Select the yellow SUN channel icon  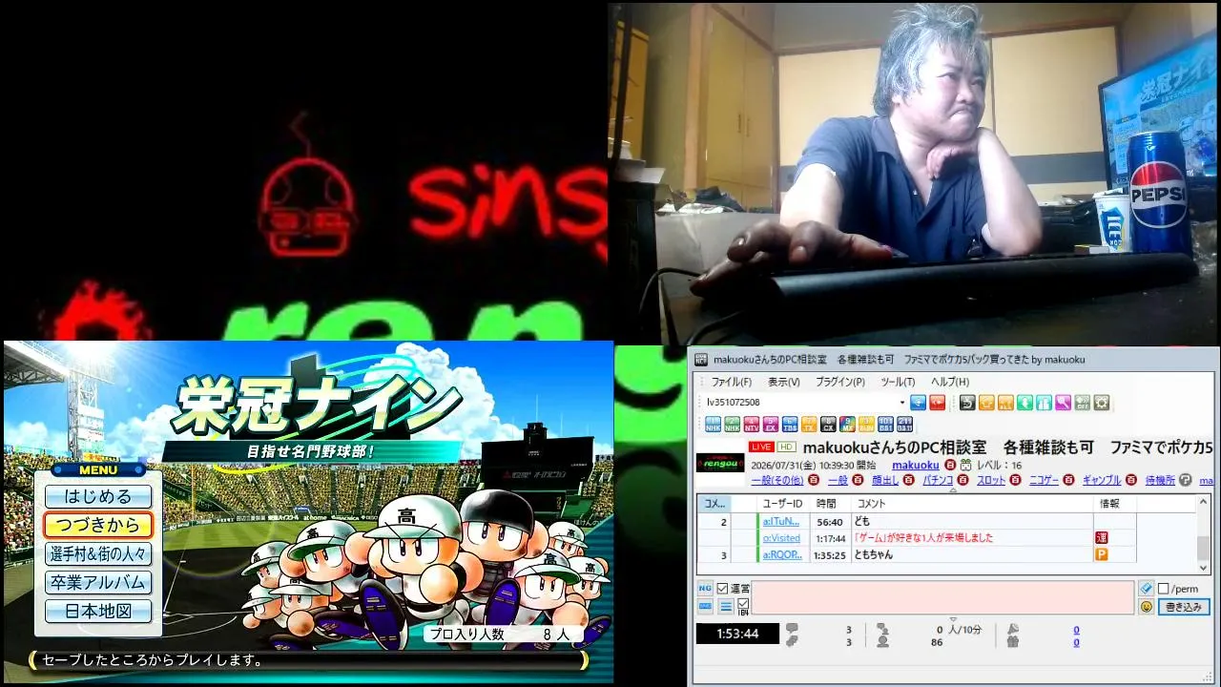click(866, 425)
